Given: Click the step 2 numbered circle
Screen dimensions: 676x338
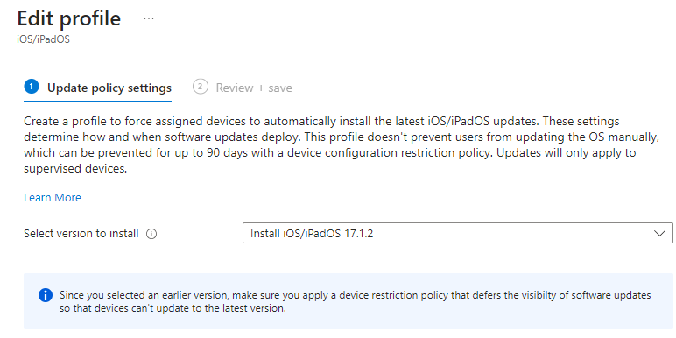Looking at the screenshot, I should [200, 87].
